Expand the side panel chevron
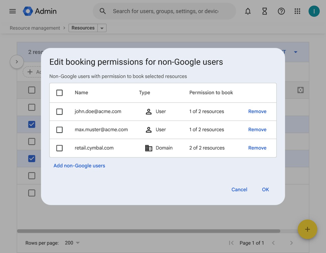This screenshot has width=326, height=253. [17, 62]
